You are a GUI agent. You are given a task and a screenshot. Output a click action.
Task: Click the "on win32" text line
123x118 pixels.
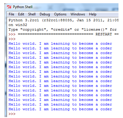click(18, 25)
